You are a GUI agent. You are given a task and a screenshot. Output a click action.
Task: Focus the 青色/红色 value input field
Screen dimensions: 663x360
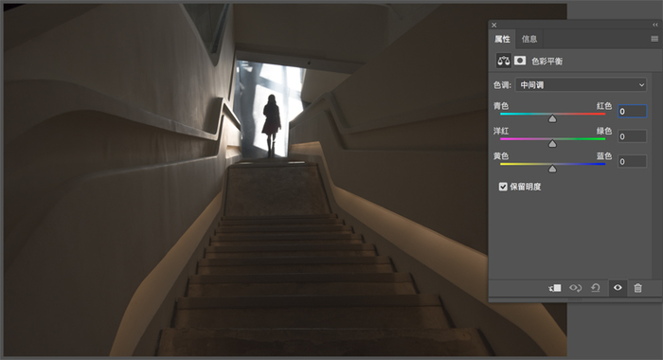point(632,111)
